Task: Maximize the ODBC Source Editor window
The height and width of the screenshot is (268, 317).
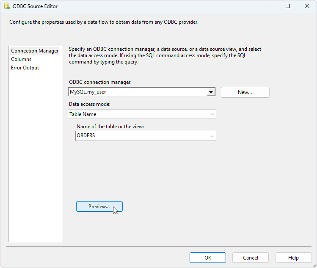Action: click(x=287, y=6)
